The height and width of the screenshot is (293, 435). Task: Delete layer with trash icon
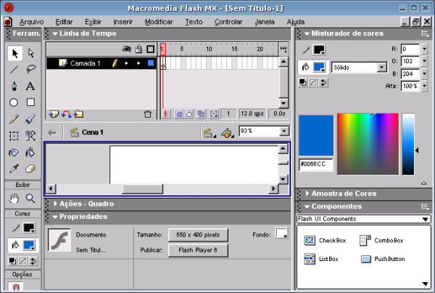148,114
